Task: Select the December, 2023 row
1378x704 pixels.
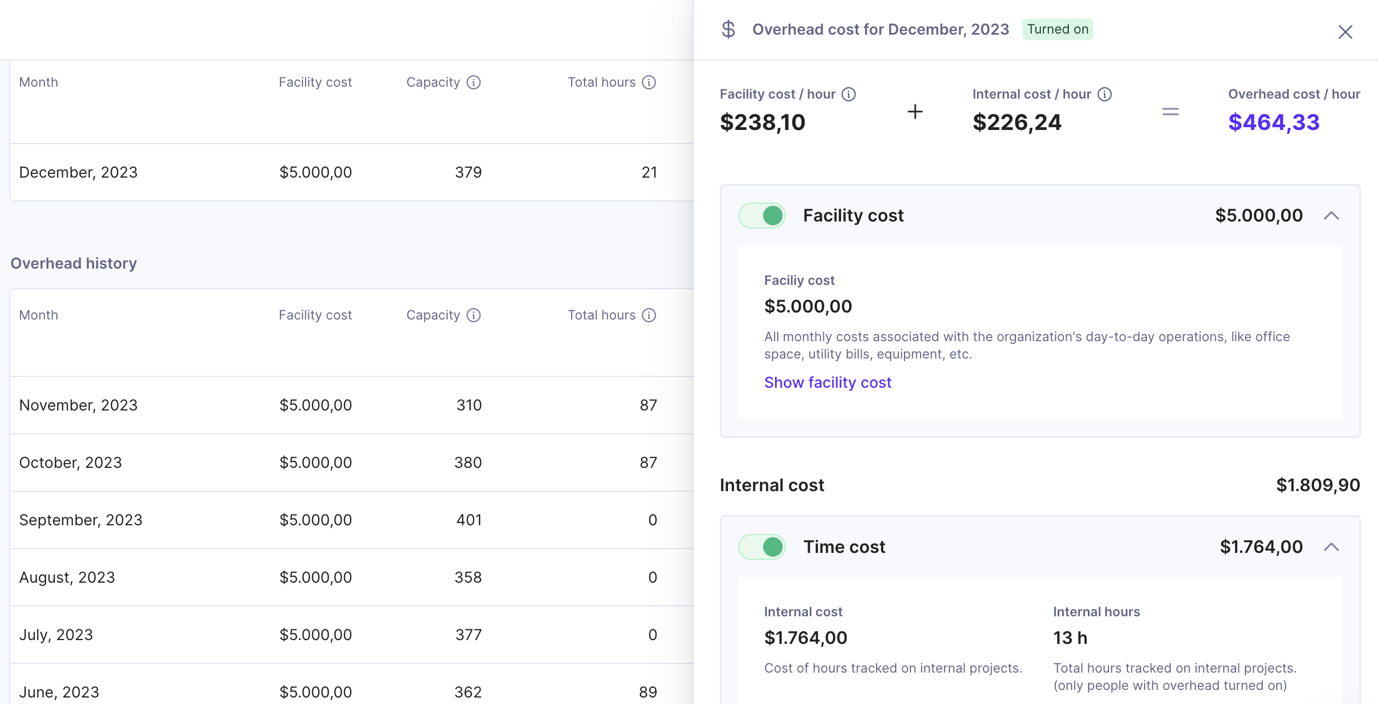Action: (352, 172)
